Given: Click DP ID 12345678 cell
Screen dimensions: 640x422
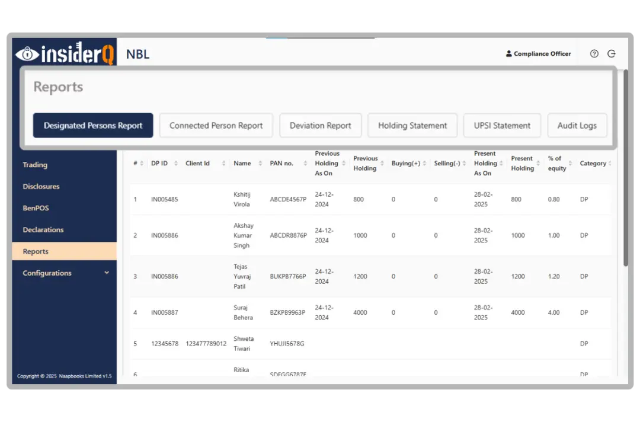Looking at the screenshot, I should tap(165, 344).
